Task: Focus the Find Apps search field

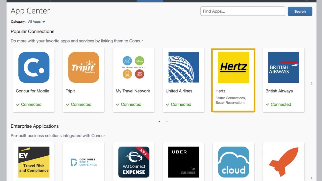Action: point(243,11)
